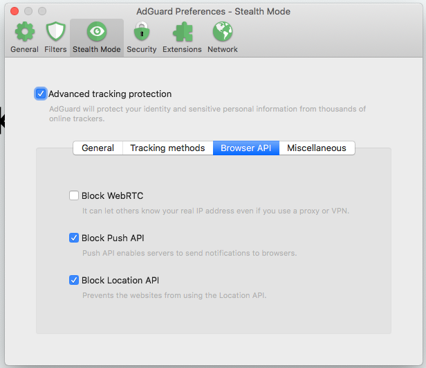Select the Browser API tab
Viewport: 426px width, 368px height.
point(246,148)
